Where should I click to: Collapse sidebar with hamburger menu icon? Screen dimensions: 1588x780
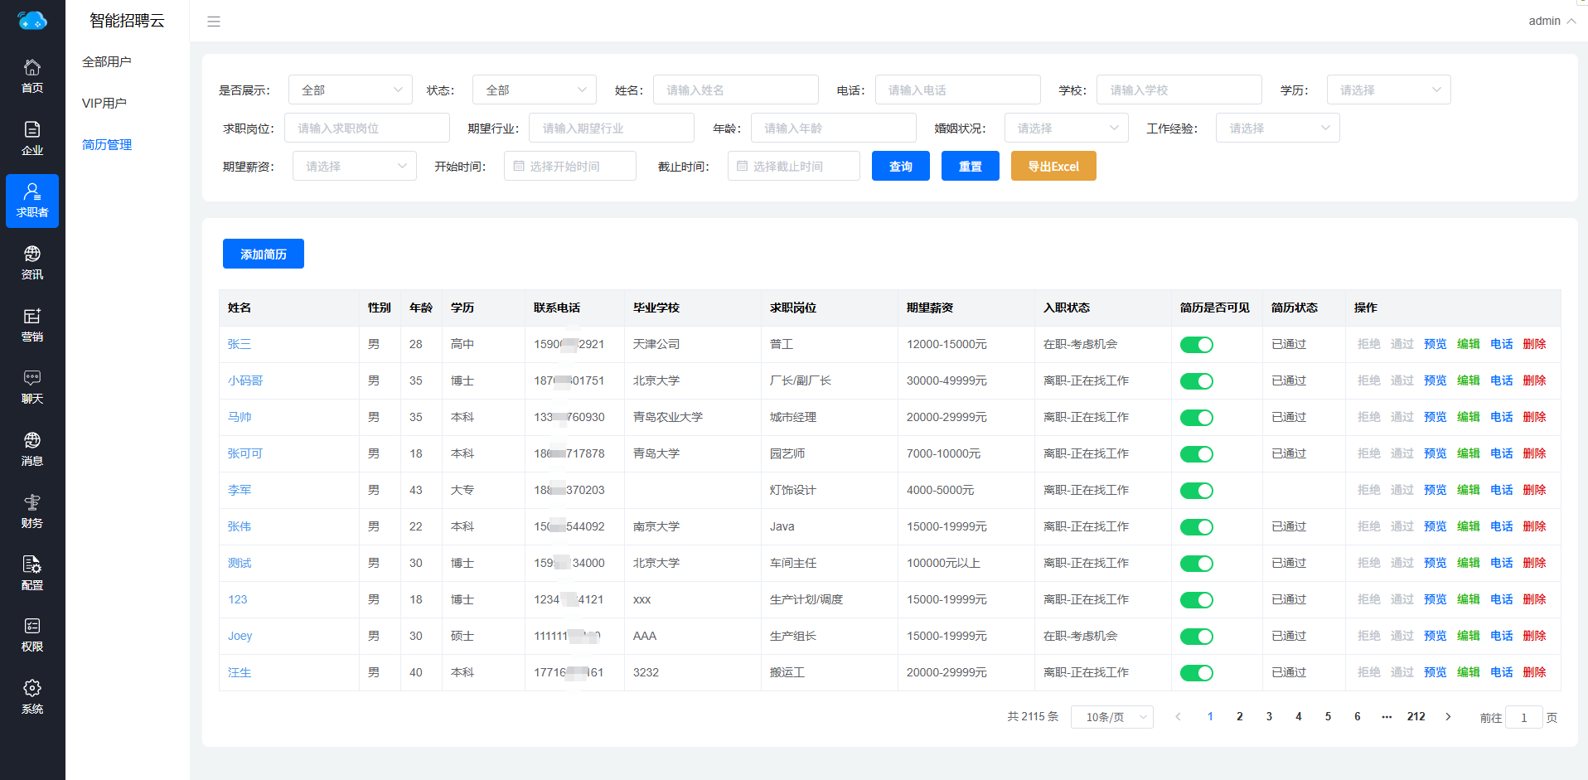point(214,22)
